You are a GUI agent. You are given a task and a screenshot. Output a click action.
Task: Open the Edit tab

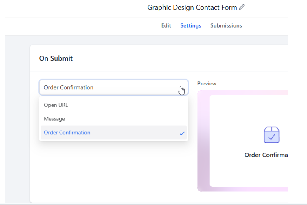coord(166,26)
